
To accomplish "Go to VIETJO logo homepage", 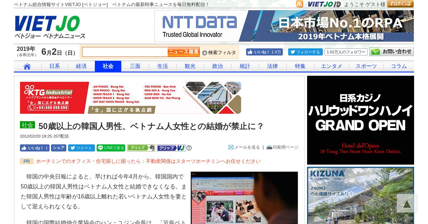I will click(50, 27).
